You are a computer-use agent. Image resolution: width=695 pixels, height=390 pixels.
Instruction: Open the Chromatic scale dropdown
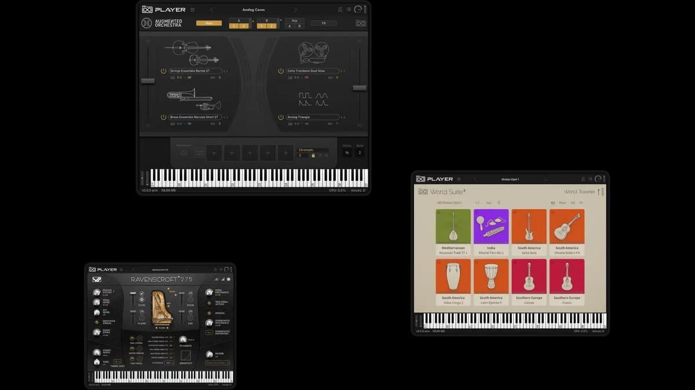[x=313, y=150]
